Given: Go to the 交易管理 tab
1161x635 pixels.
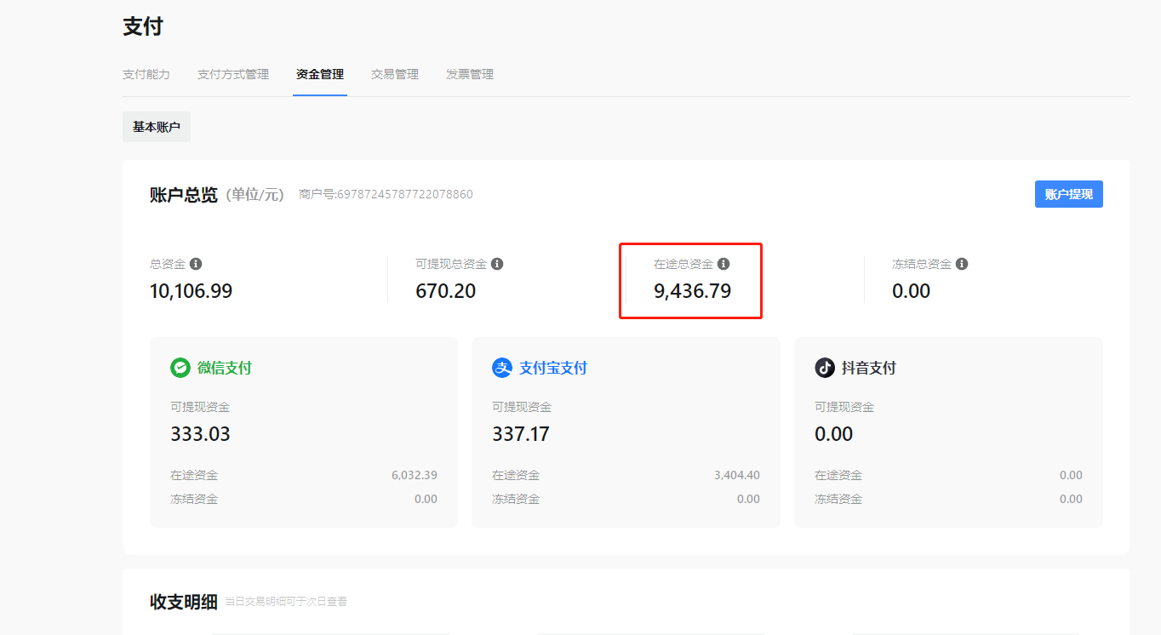Looking at the screenshot, I should pyautogui.click(x=395, y=74).
